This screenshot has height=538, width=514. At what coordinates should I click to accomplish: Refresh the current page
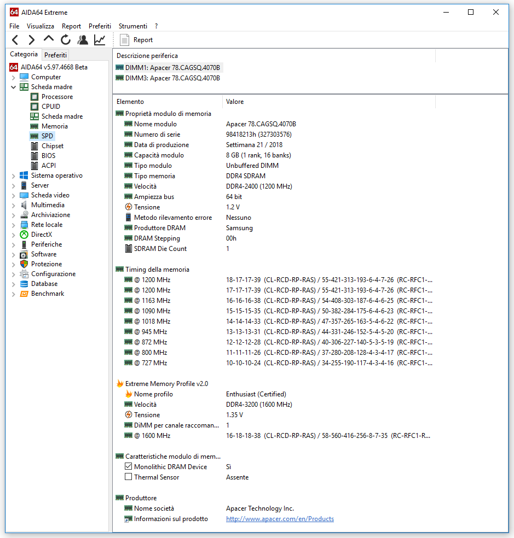66,40
